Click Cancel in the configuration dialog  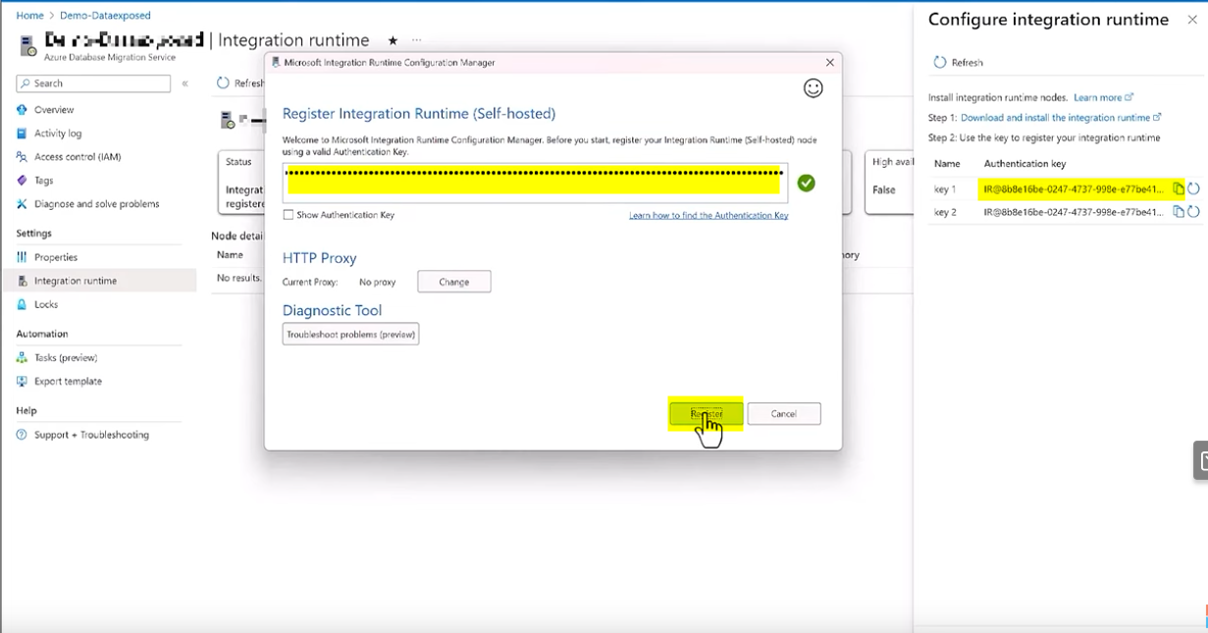[783, 414]
